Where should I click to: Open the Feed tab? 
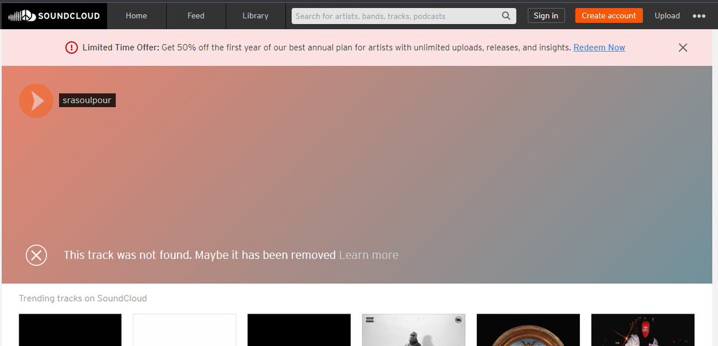pos(196,16)
